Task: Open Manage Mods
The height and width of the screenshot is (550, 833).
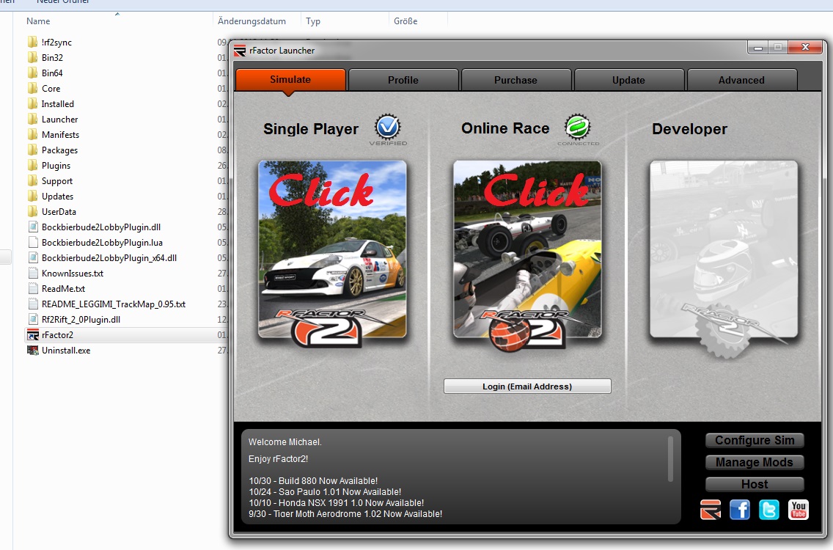Action: coord(755,462)
